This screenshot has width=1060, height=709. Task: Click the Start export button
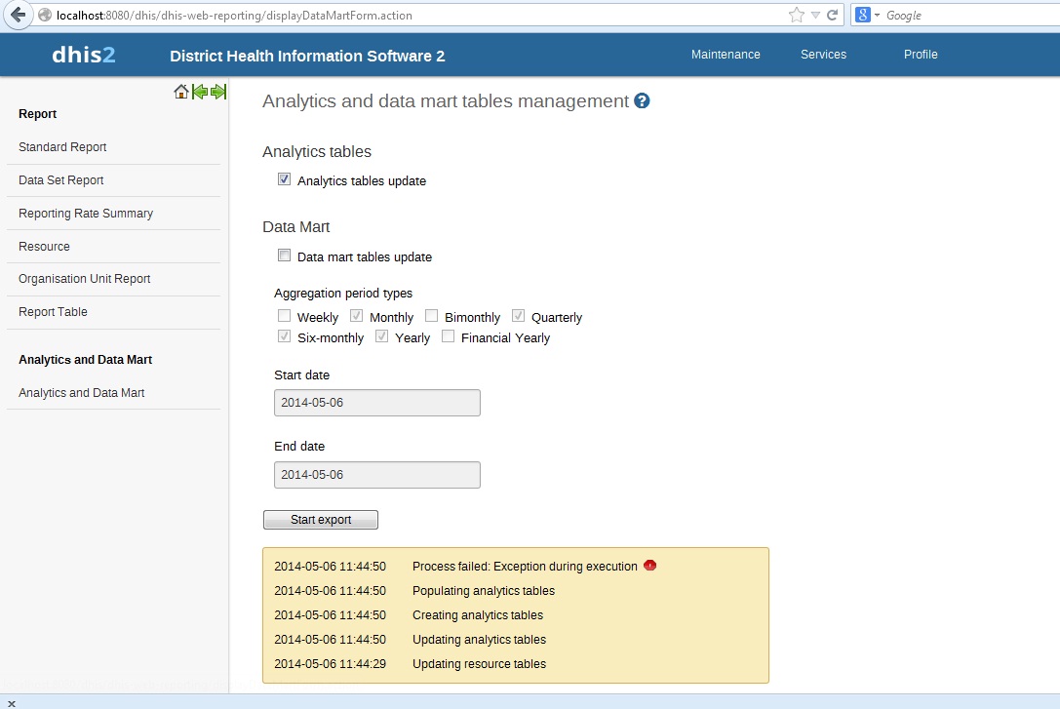[321, 520]
